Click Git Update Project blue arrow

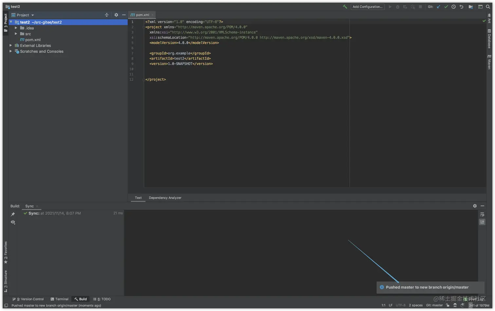point(438,7)
